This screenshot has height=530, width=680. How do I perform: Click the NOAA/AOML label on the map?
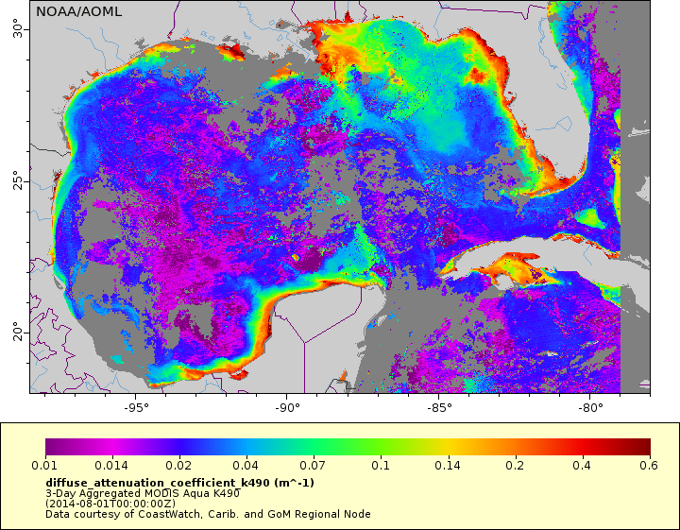click(x=78, y=11)
